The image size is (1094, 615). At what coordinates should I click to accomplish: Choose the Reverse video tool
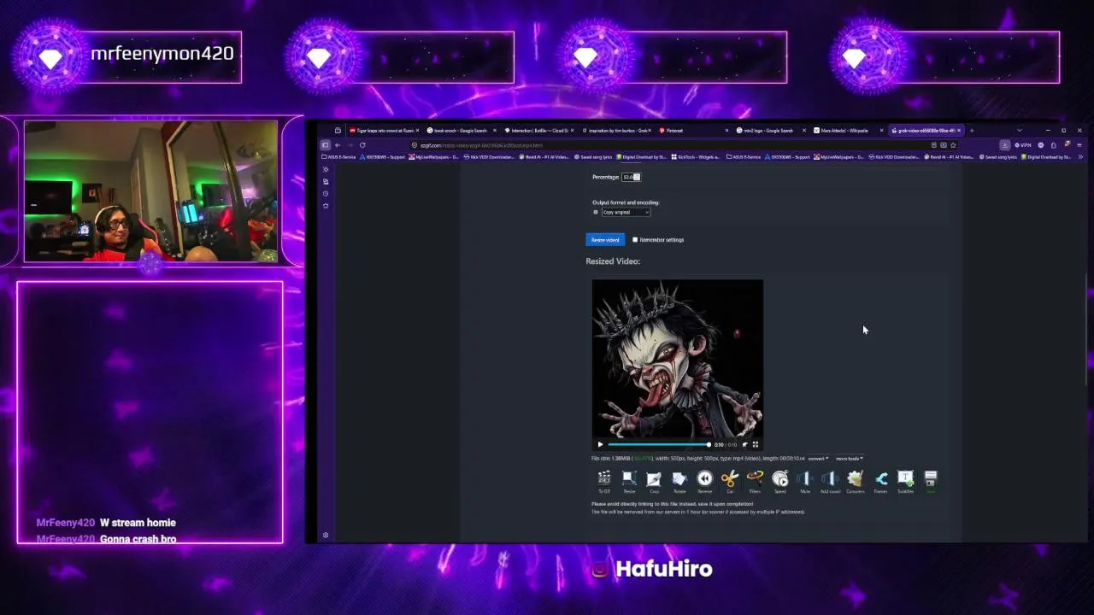point(704,481)
